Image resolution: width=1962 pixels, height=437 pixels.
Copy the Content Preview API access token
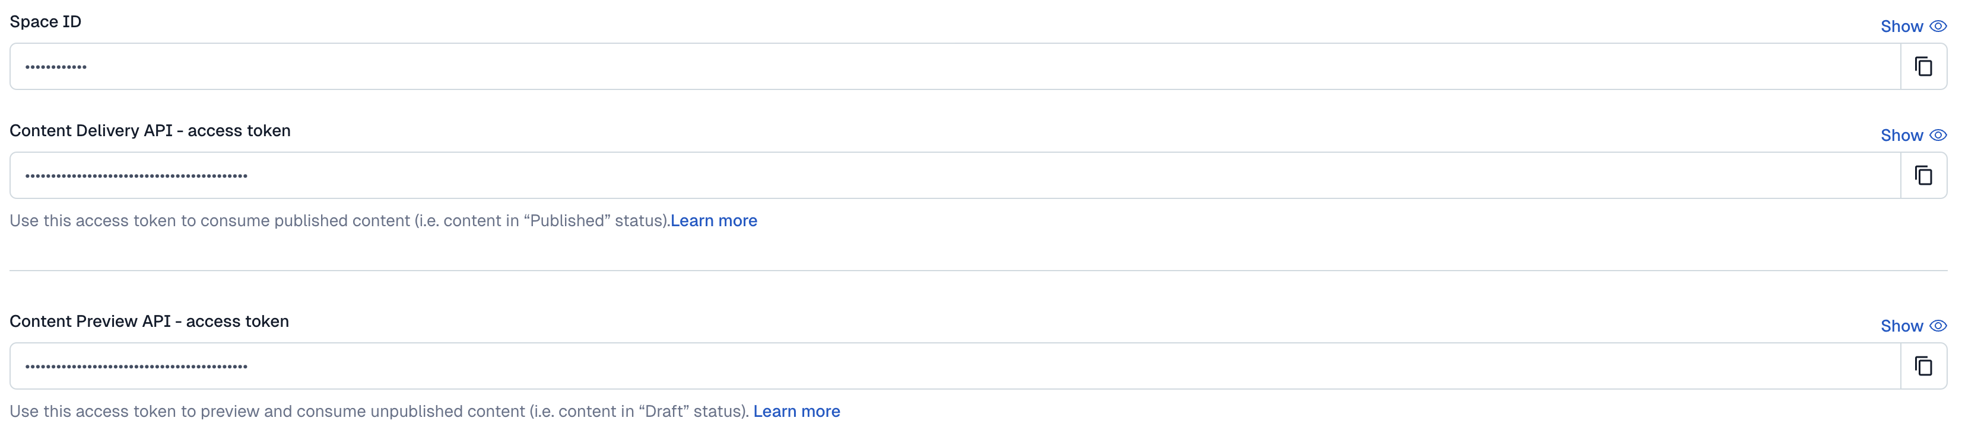pyautogui.click(x=1923, y=367)
